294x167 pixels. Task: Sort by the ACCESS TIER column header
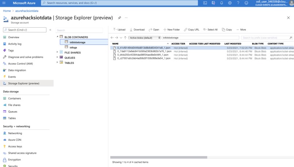click(178, 44)
